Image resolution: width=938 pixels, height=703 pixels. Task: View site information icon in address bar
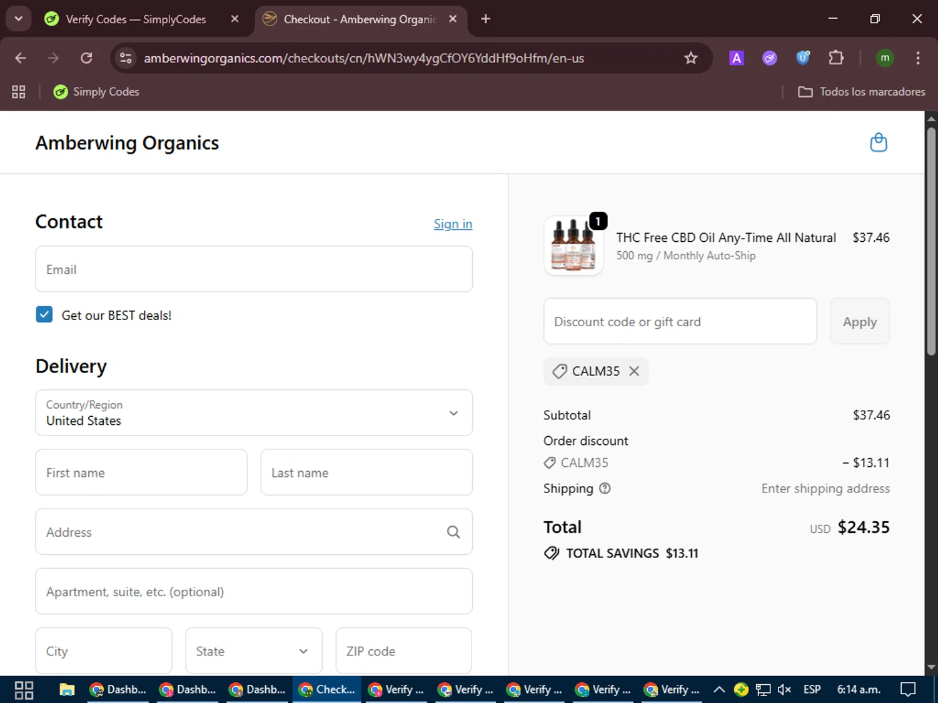(x=126, y=58)
